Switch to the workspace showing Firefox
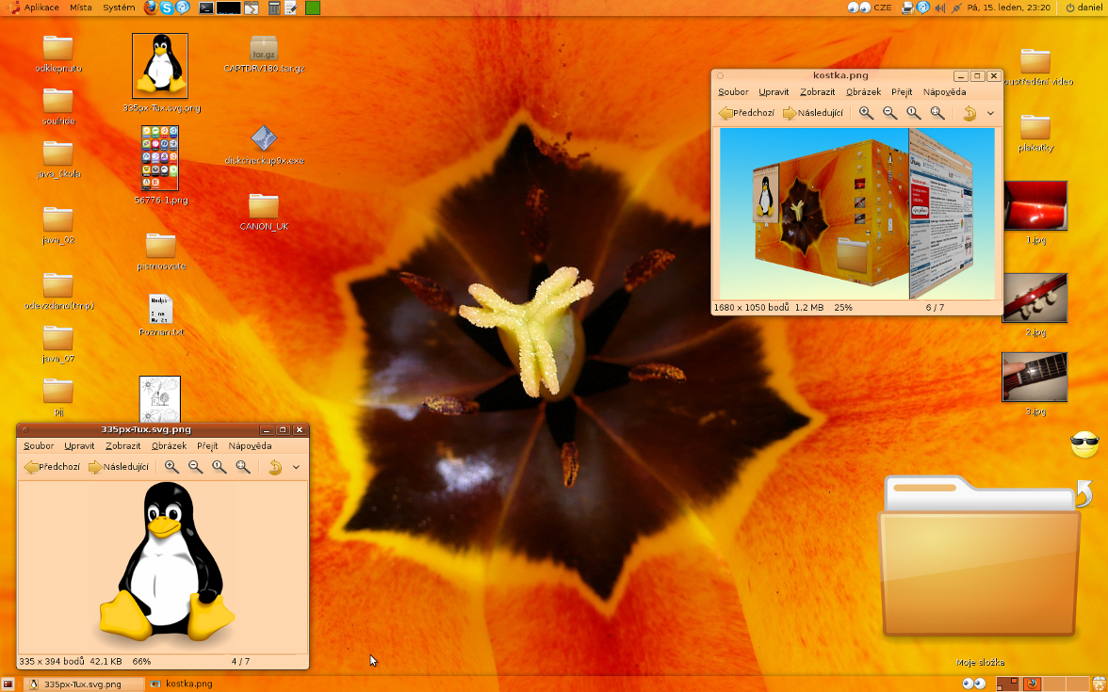Image resolution: width=1108 pixels, height=692 pixels. tap(1032, 684)
